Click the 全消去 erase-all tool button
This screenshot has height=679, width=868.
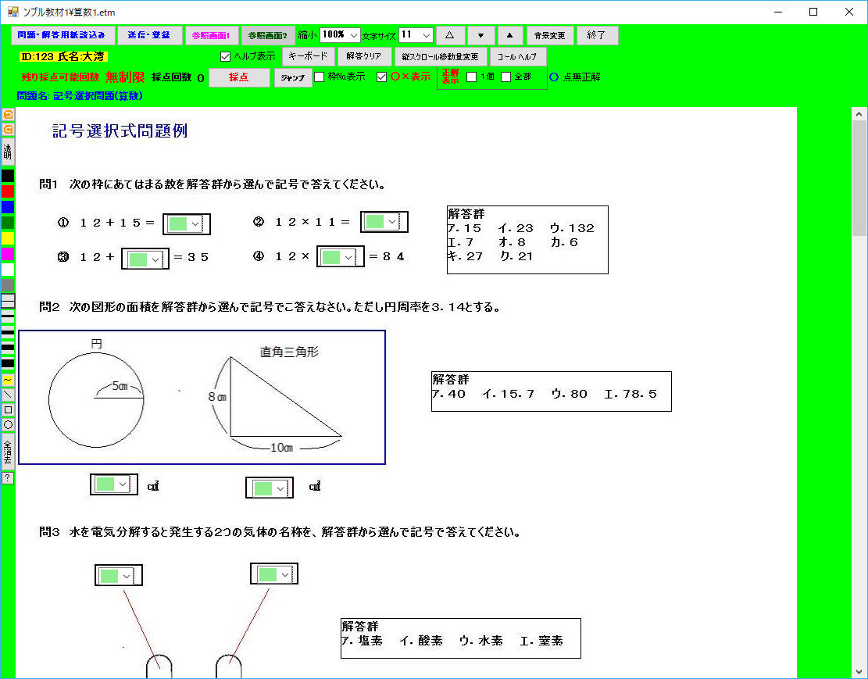(8, 452)
